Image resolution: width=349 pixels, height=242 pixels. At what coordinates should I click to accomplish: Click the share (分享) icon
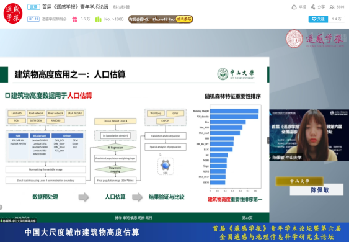click(x=313, y=7)
